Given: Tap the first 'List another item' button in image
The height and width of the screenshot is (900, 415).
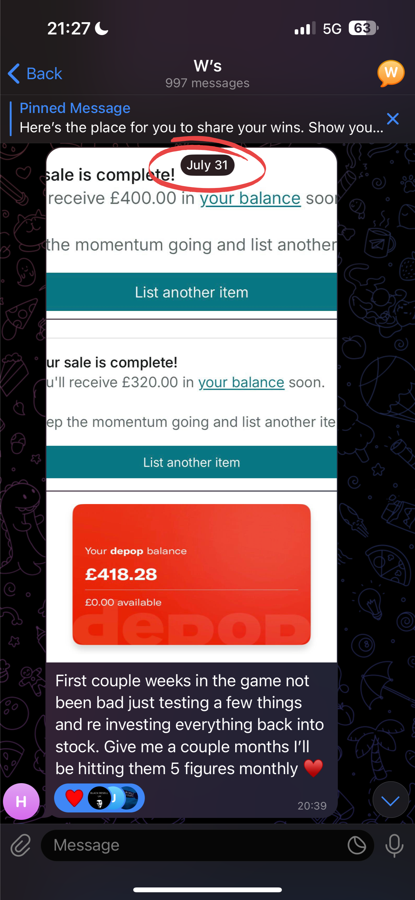Looking at the screenshot, I should click(x=191, y=292).
